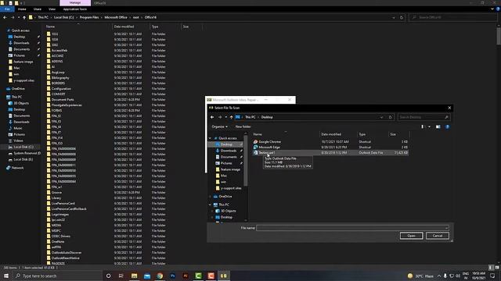
Task: Select 3D Objects in dialog's navigation tree
Action: coord(228,211)
